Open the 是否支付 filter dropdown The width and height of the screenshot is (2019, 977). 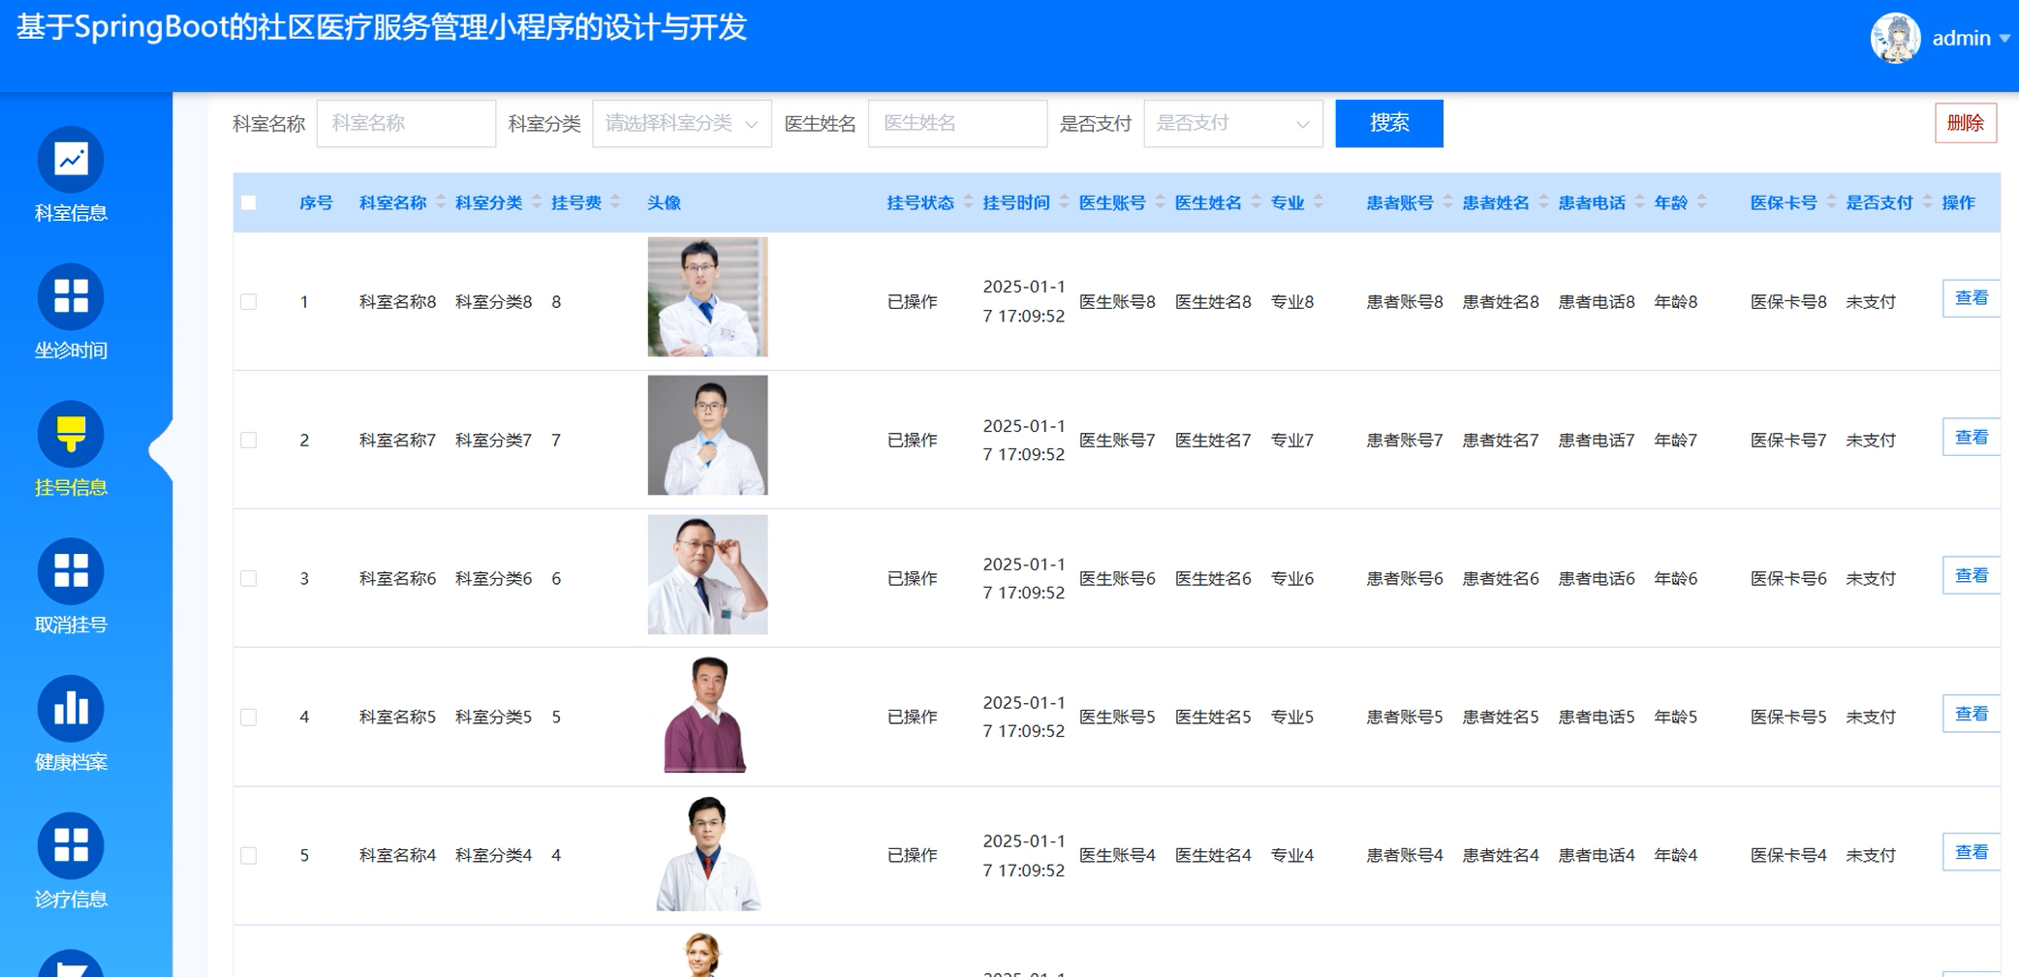coord(1233,124)
